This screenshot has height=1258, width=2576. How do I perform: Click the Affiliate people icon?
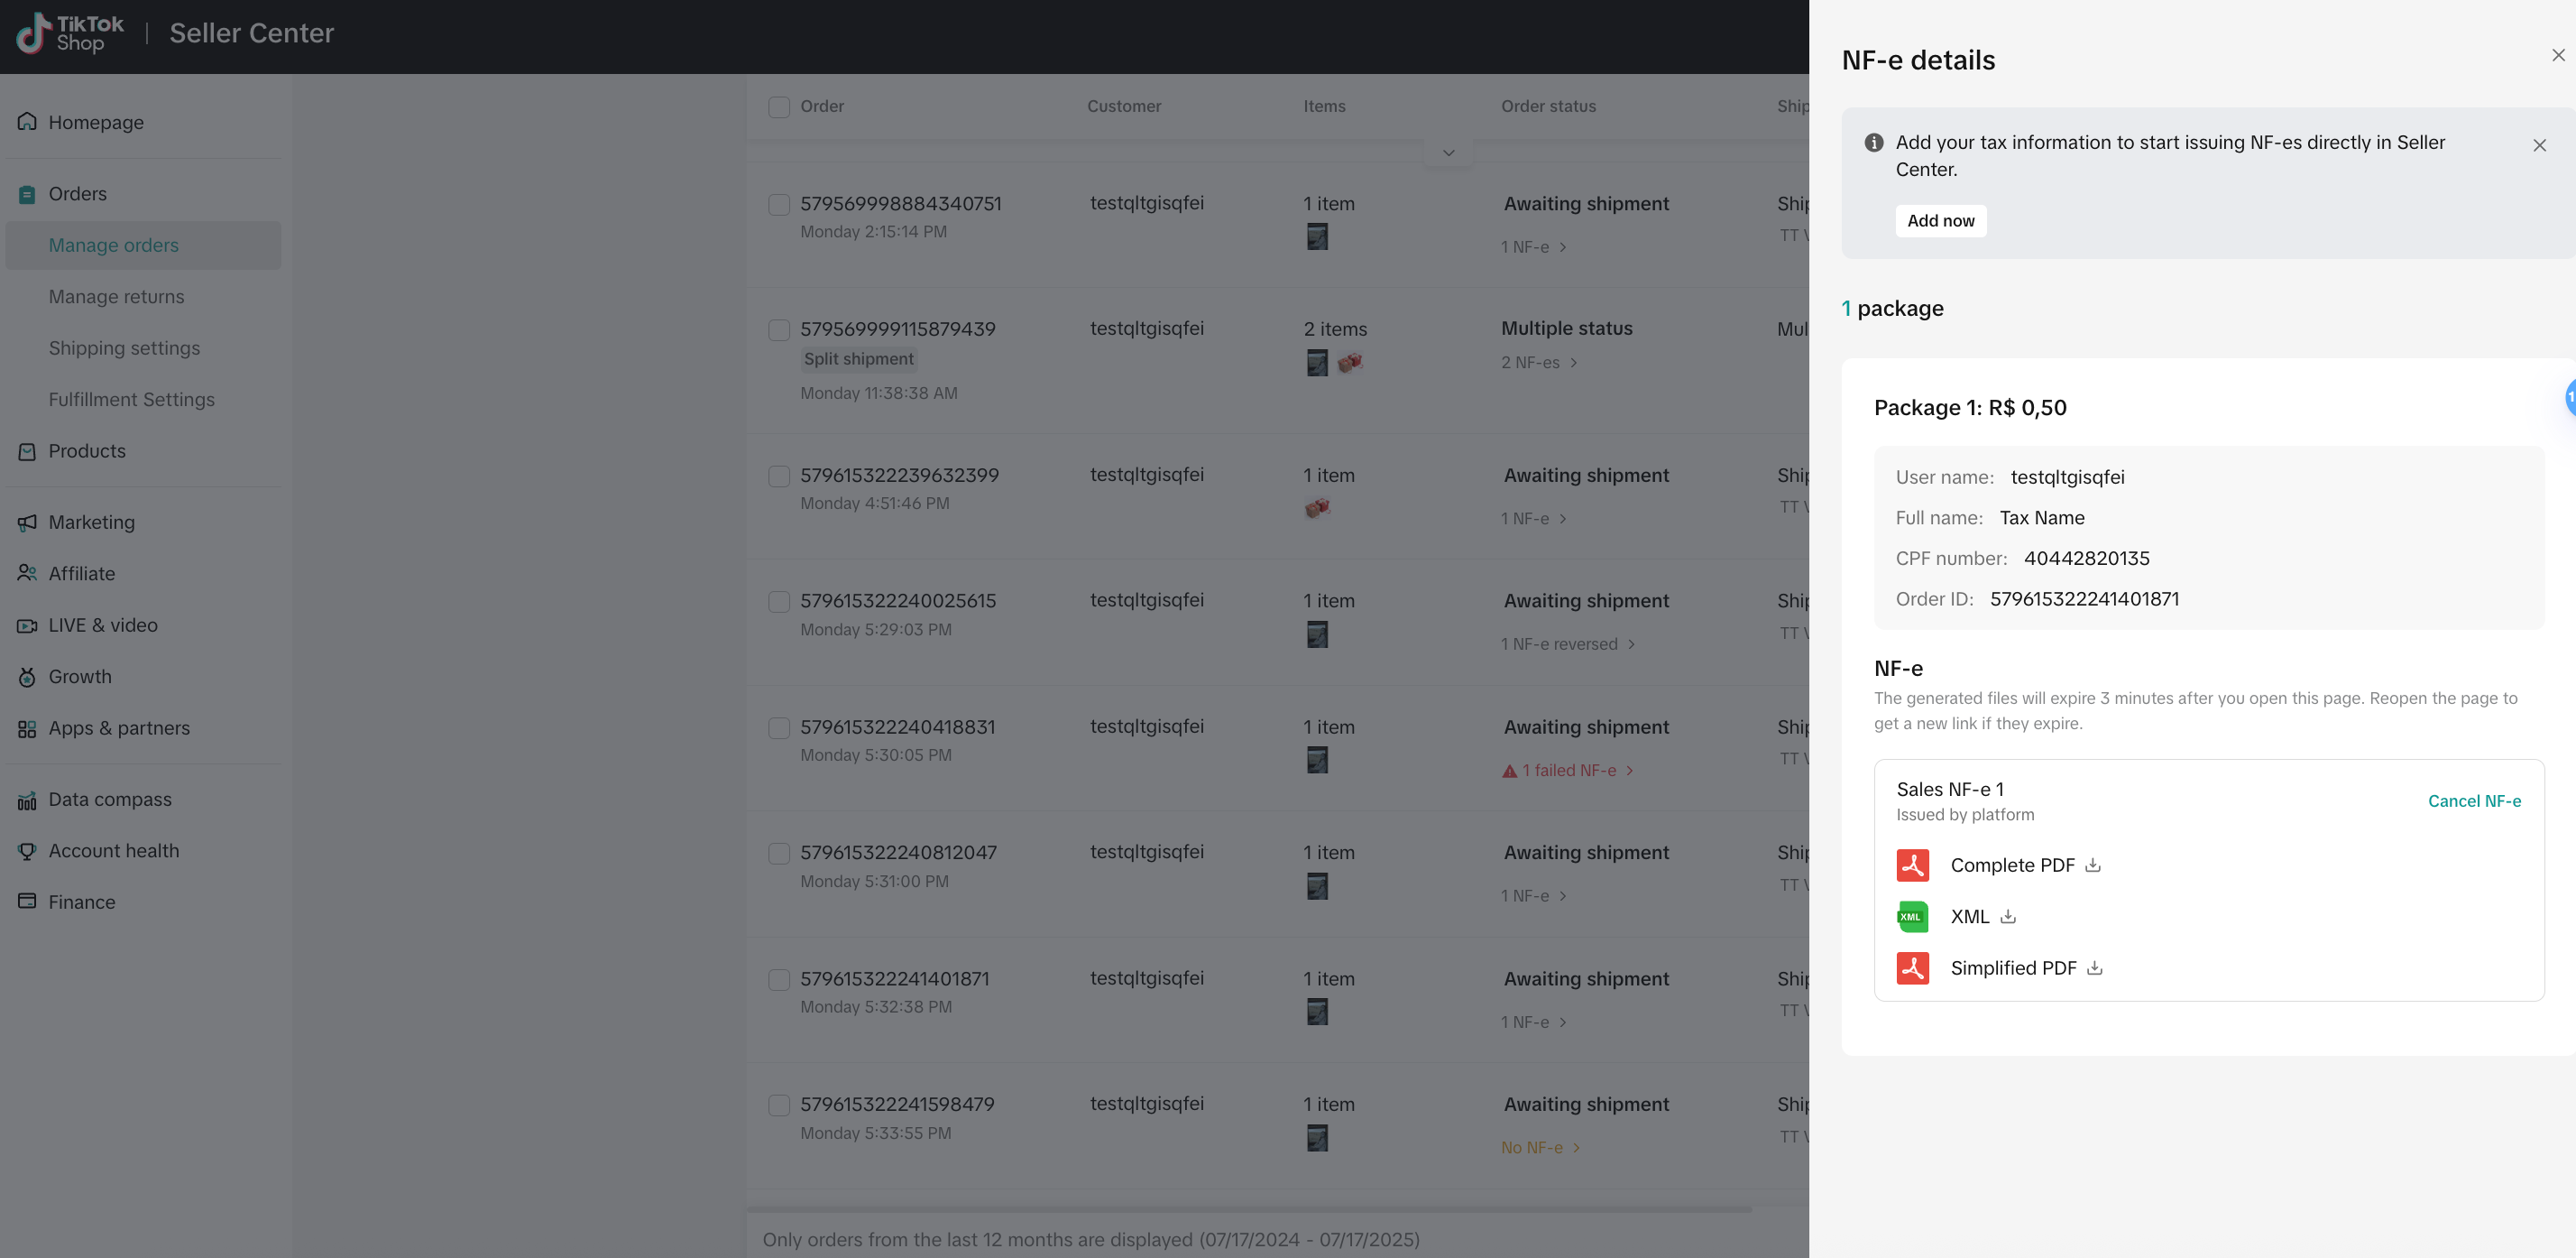point(27,573)
